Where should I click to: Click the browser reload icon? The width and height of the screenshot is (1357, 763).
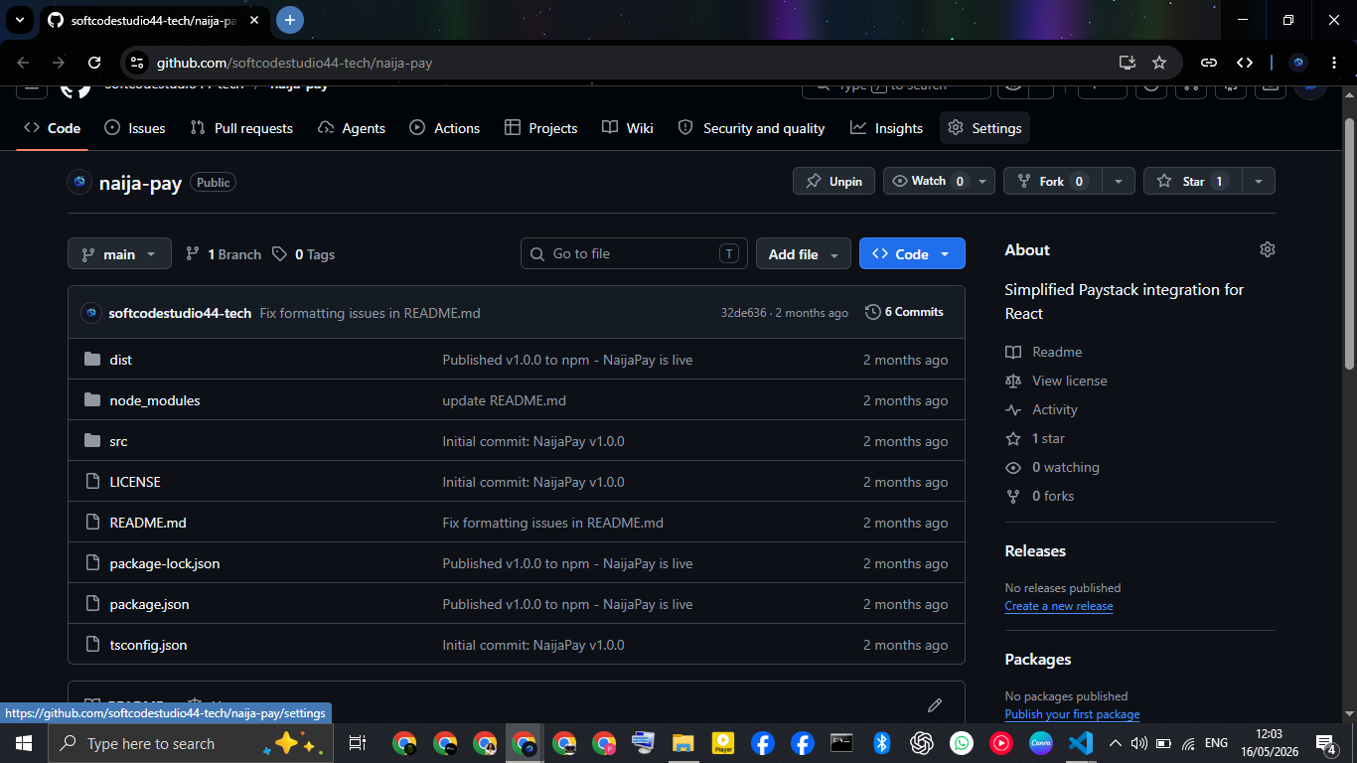click(x=94, y=63)
